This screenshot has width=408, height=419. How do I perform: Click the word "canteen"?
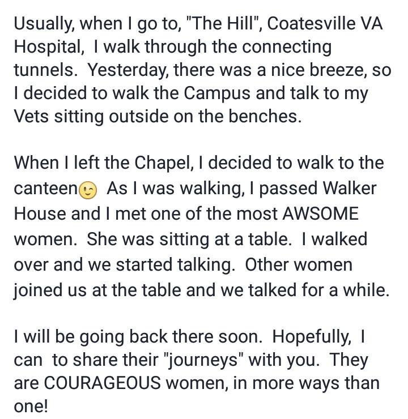pyautogui.click(x=46, y=189)
